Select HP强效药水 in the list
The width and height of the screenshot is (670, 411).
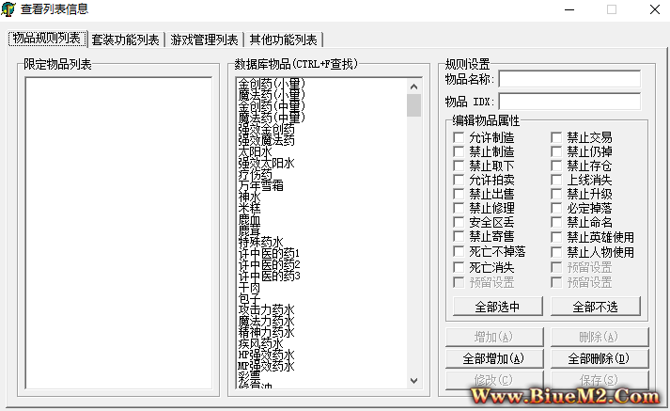tap(266, 356)
